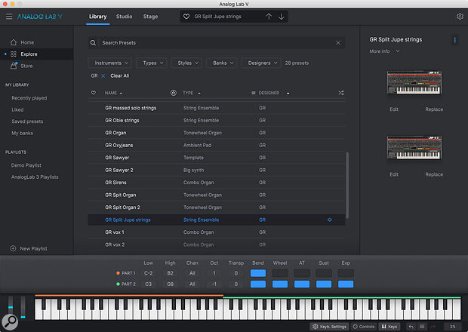This screenshot has height=332, width=468.
Task: Toggle AT for Part 1
Action: click(x=302, y=273)
